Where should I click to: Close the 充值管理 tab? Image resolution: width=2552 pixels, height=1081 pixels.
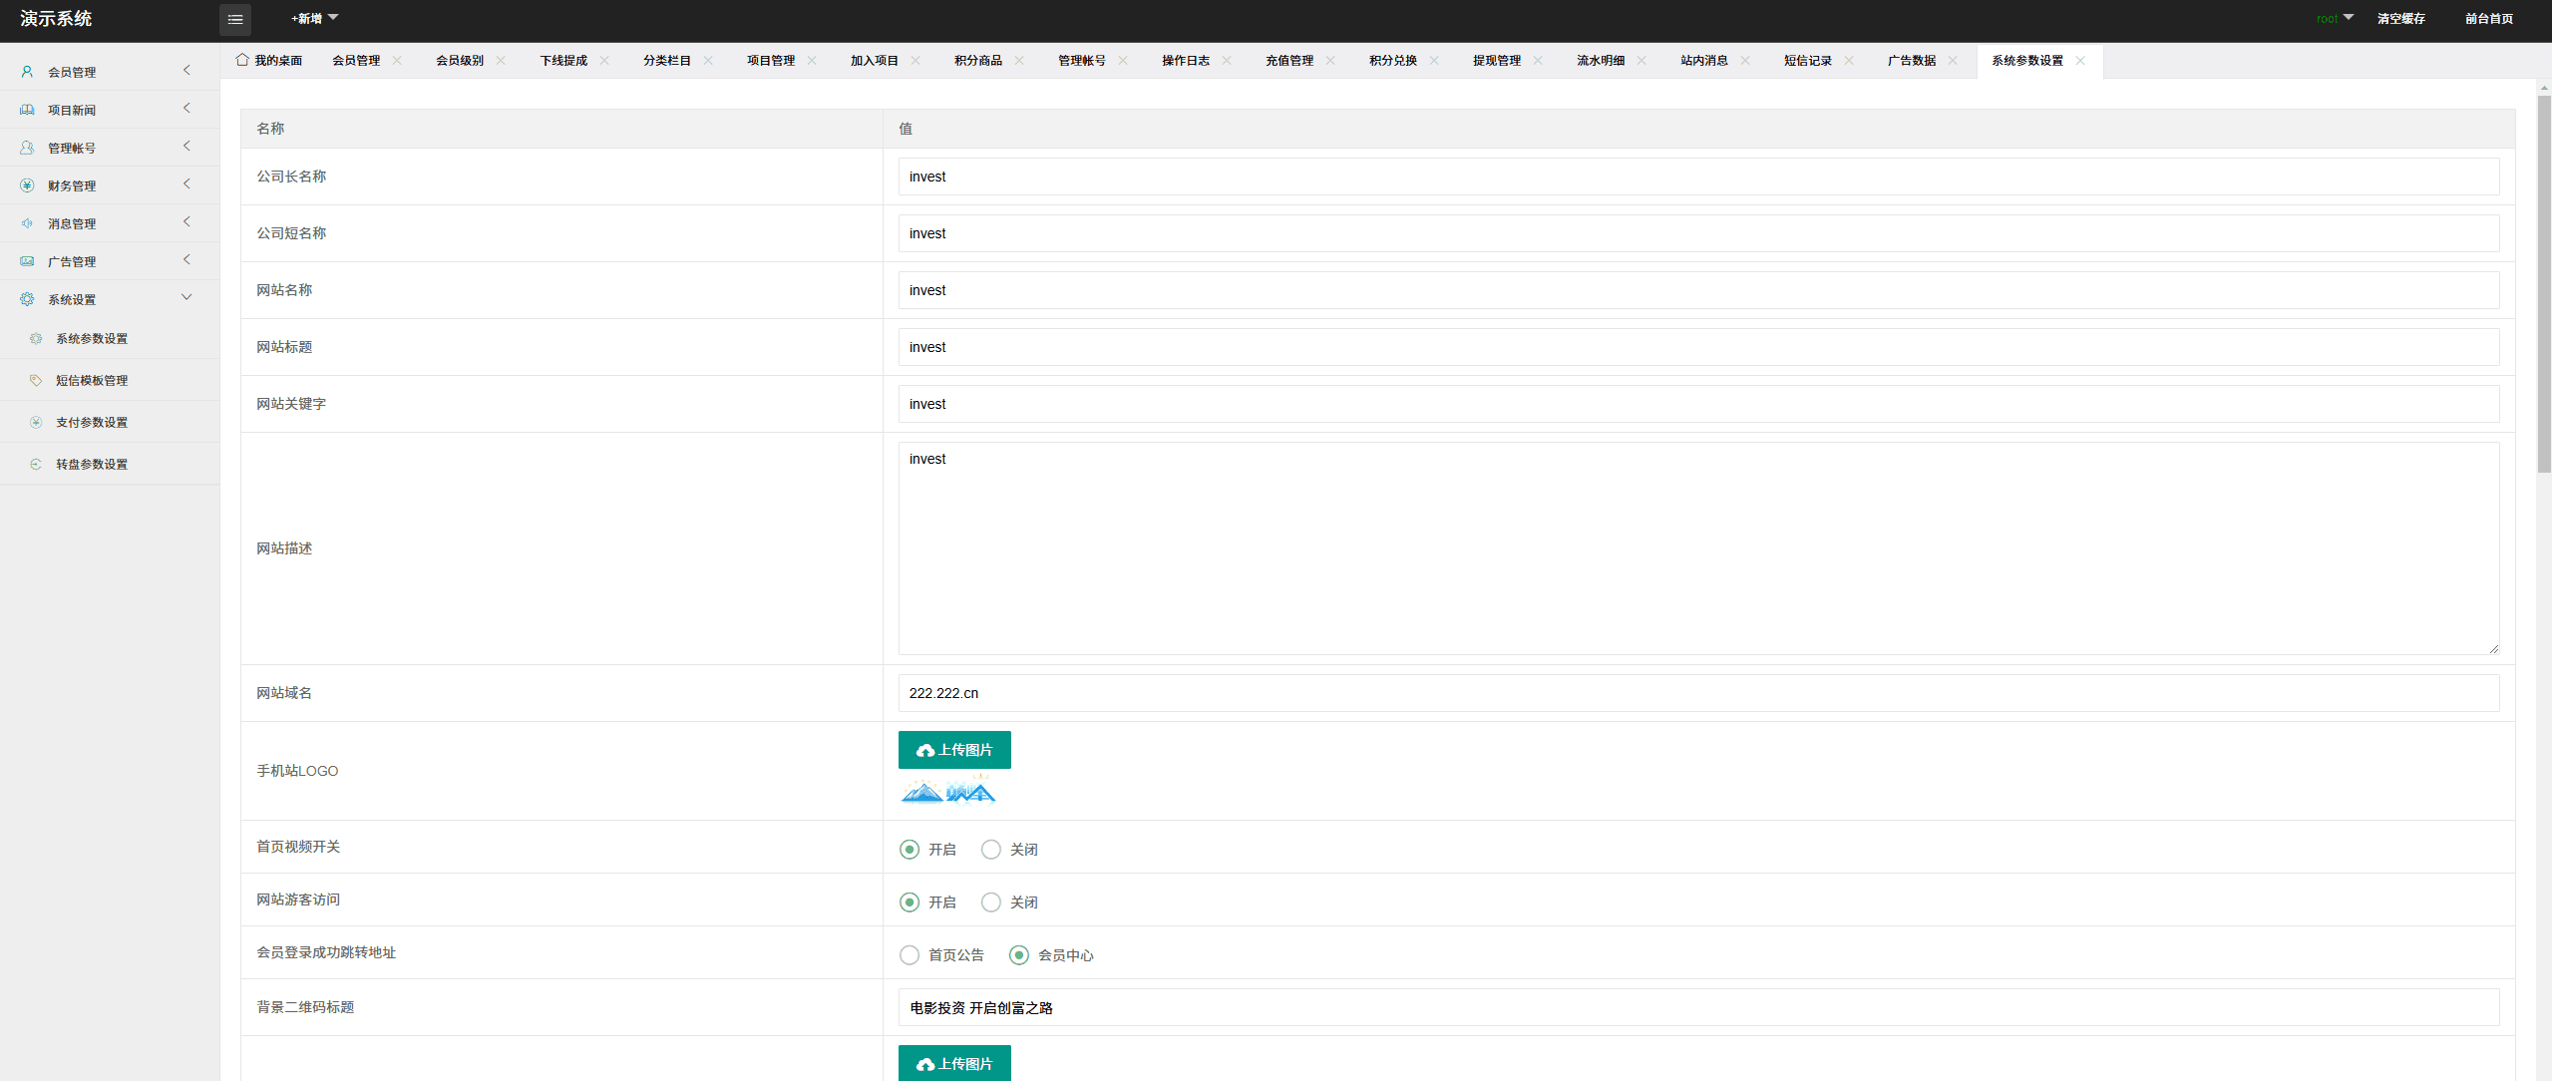1330,61
